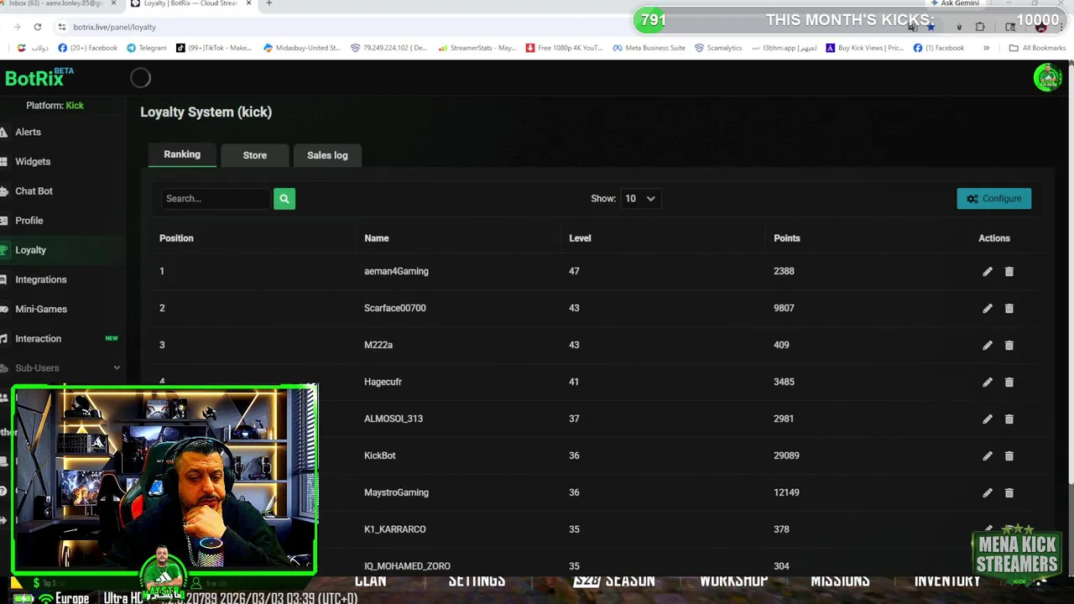The image size is (1074, 604).
Task: Close the Loyalty BotRix browser tab
Action: pos(250,3)
